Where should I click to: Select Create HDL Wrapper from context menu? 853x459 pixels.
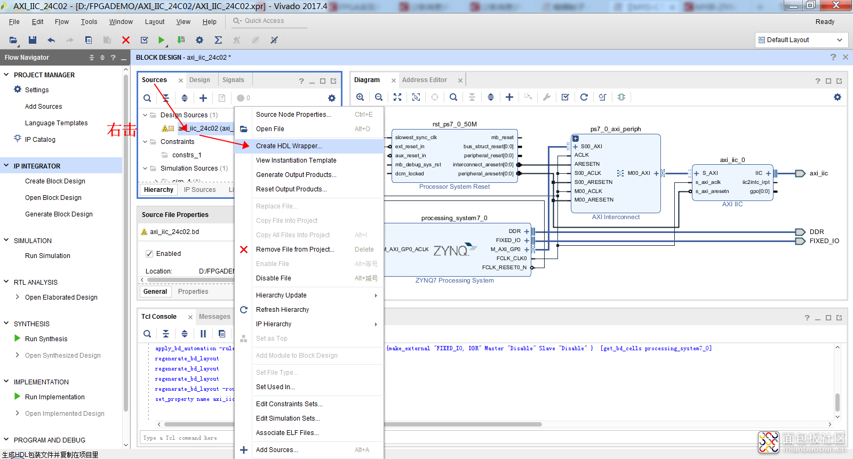(x=309, y=146)
